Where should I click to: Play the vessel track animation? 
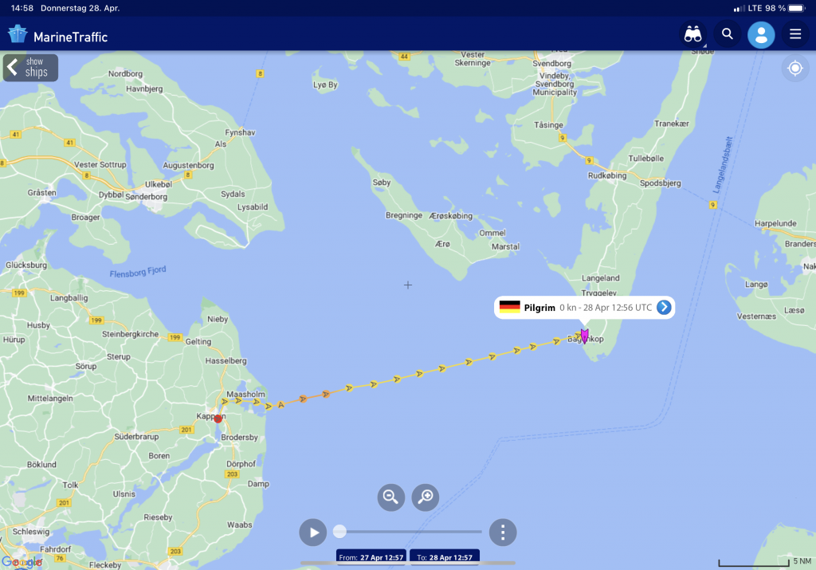312,532
